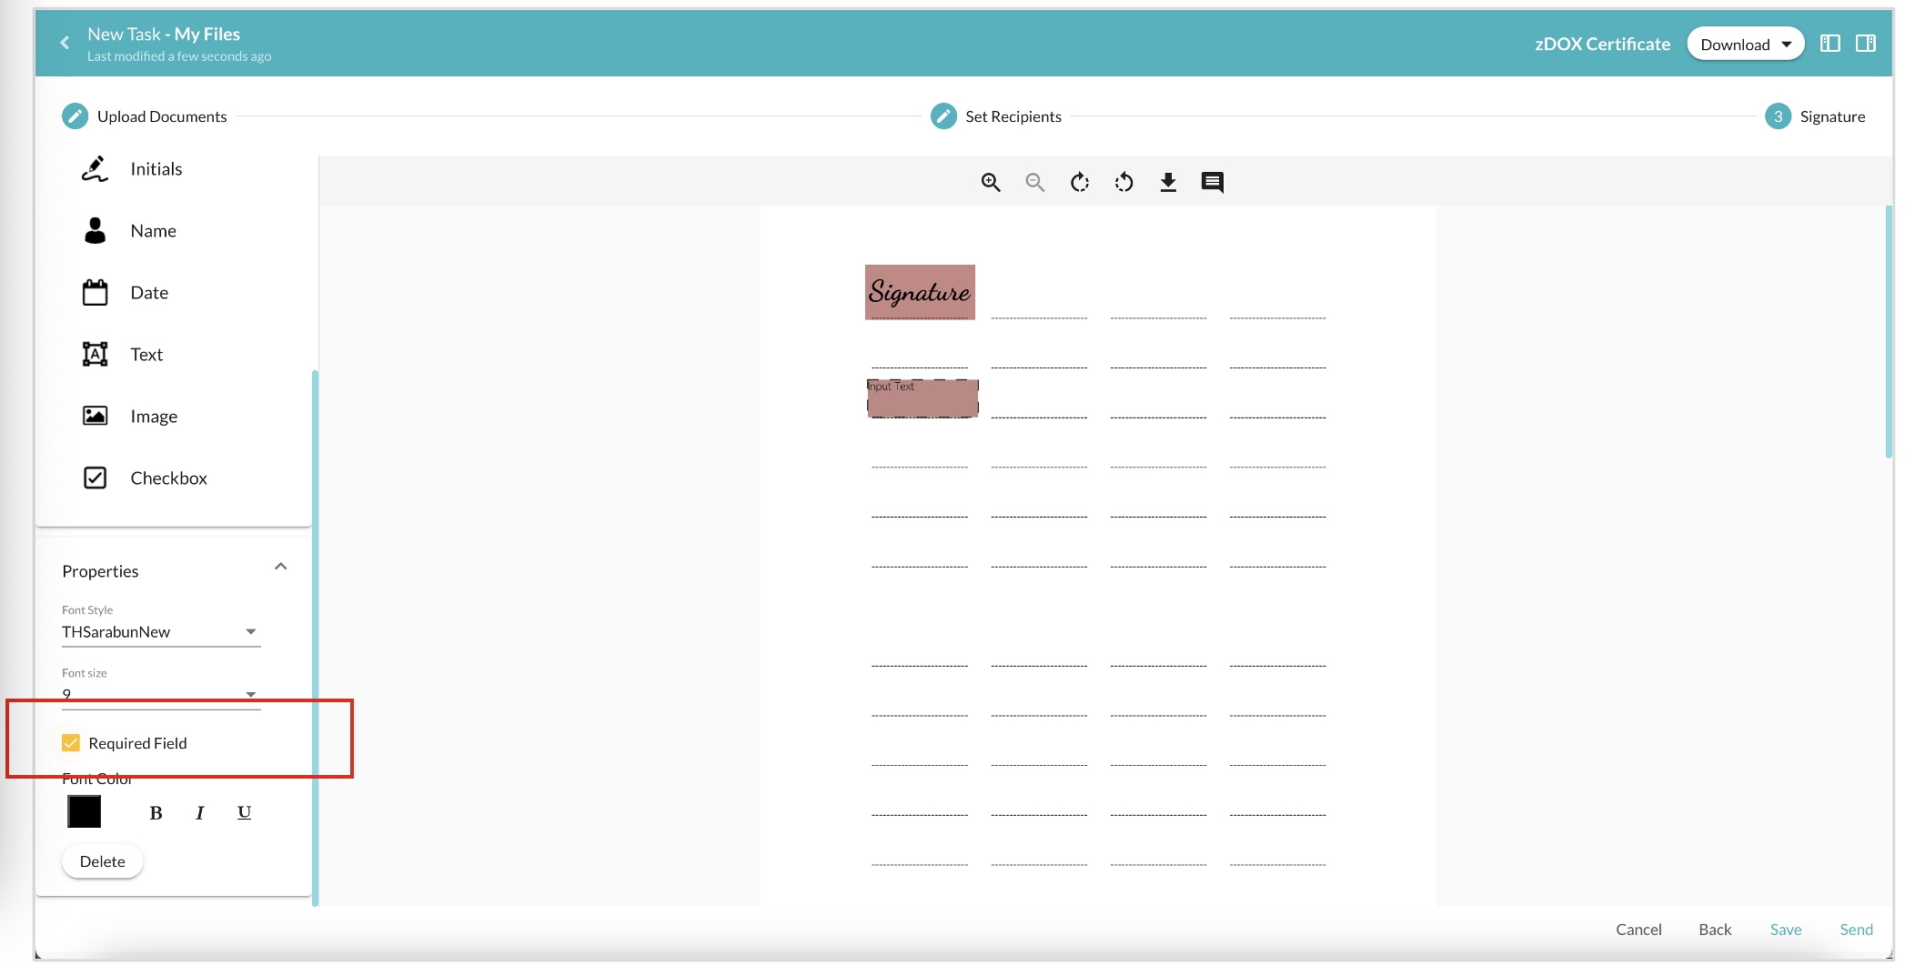Click the Checkbox tool label
The image size is (1905, 966).
(x=169, y=478)
